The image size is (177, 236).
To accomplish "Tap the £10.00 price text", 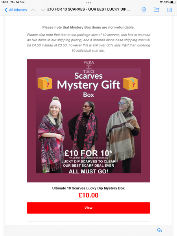I will click(x=88, y=195).
